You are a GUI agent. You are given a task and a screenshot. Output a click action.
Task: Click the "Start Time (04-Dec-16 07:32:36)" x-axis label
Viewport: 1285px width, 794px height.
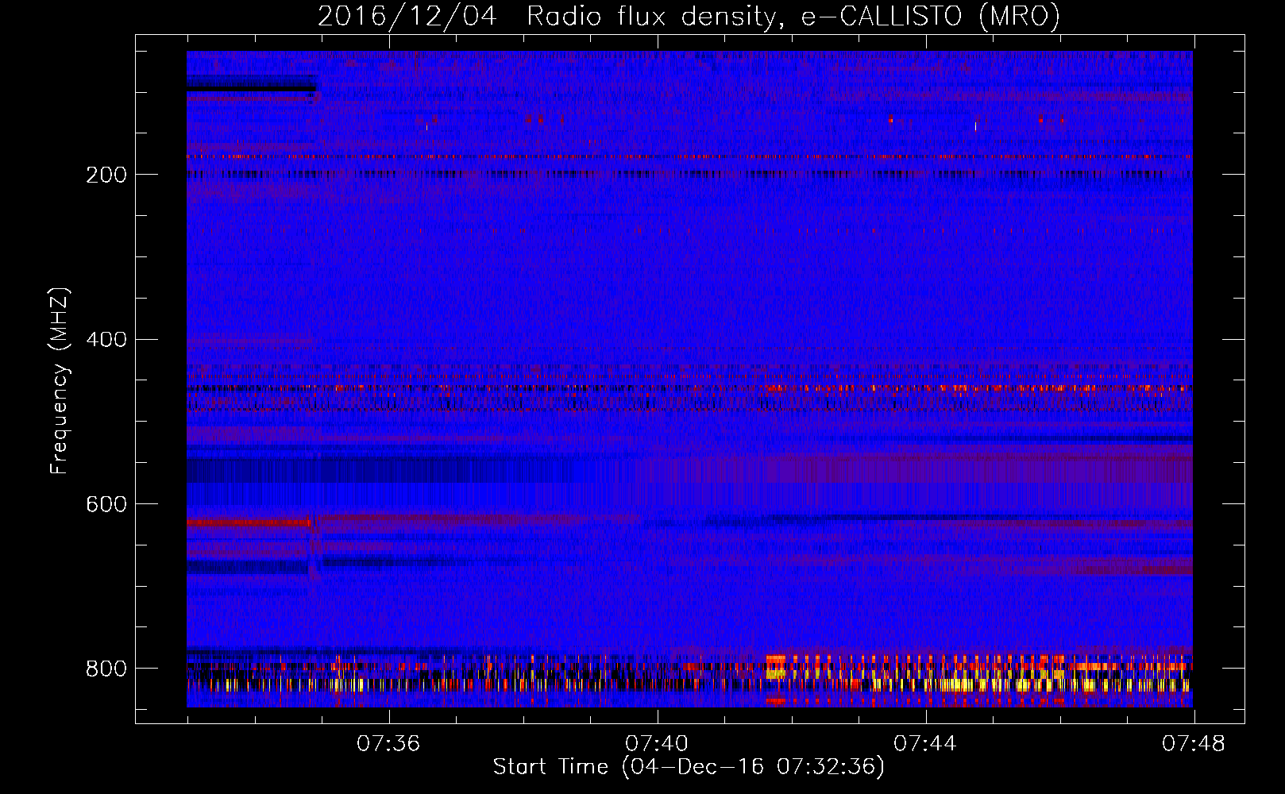(x=689, y=767)
